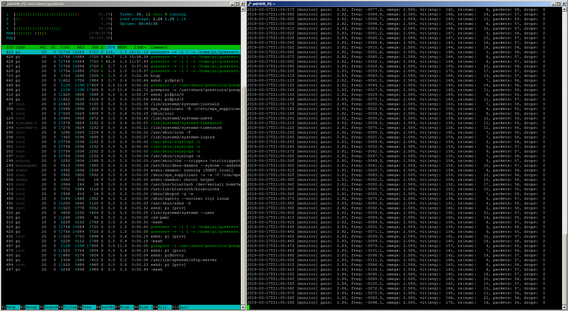Click scroll-down arrow in htop window scrollbar
The height and width of the screenshot is (311, 568).
point(243,307)
